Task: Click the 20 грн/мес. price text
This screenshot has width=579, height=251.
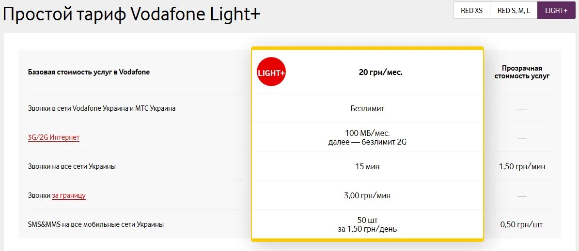Action: point(380,72)
